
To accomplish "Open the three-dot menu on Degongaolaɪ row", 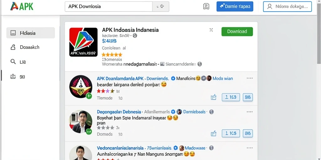I will pyautogui.click(x=250, y=112).
